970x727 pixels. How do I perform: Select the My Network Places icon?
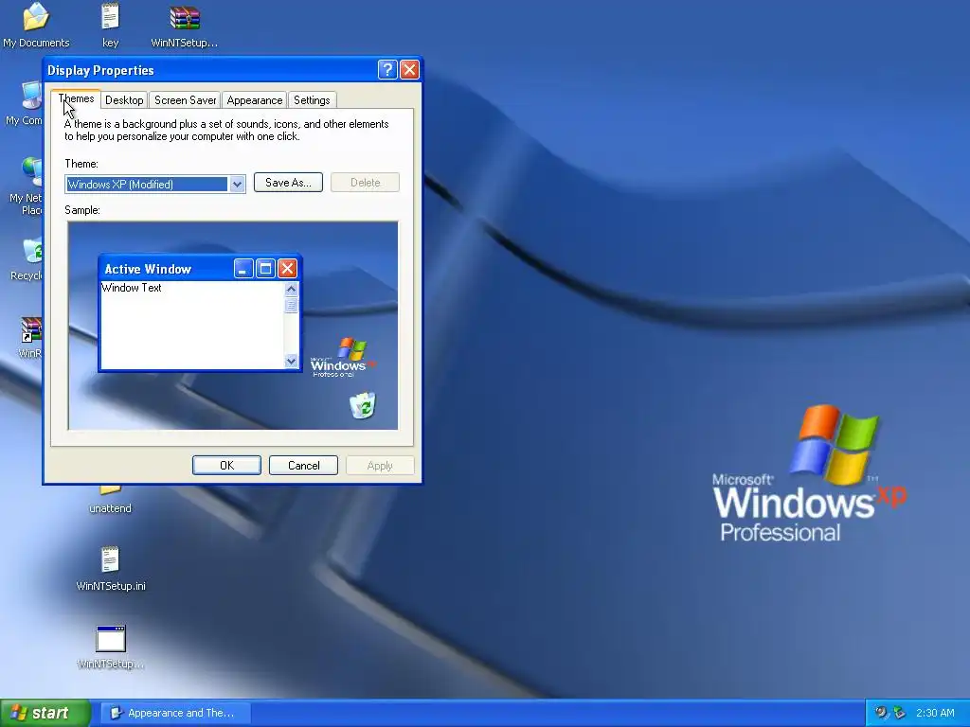click(x=26, y=186)
